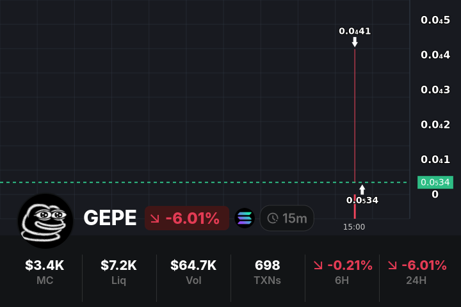Image resolution: width=461 pixels, height=307 pixels.
Task: Click the clock icon in 15m badge
Action: tap(273, 218)
